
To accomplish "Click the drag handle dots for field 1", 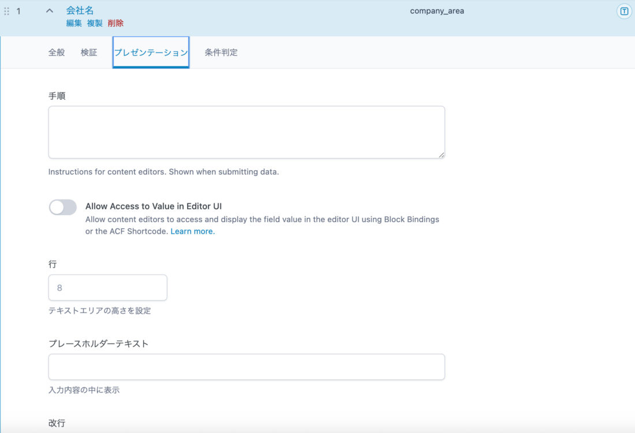I will point(6,10).
